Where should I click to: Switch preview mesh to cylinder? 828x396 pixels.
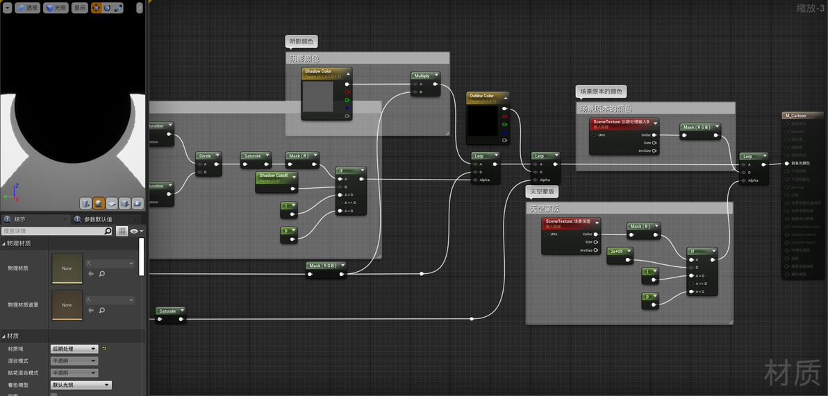coord(86,203)
